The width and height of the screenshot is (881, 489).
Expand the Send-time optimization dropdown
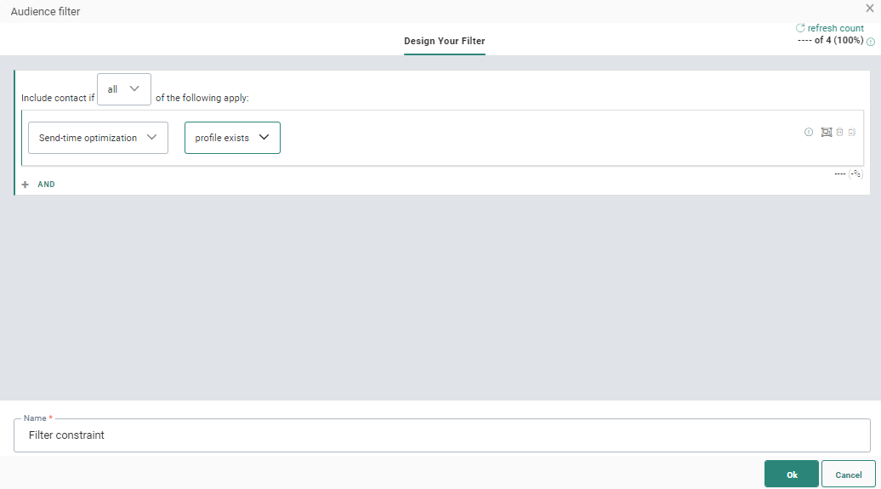(98, 138)
